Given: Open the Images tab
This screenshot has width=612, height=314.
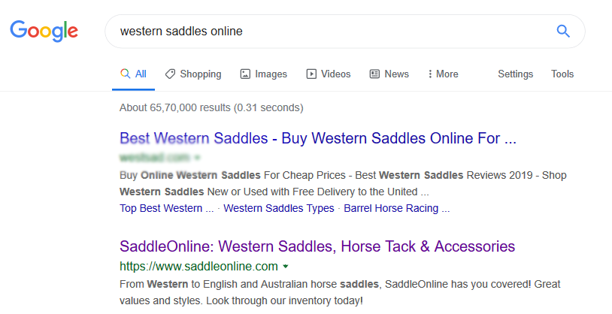Looking at the screenshot, I should [x=264, y=74].
